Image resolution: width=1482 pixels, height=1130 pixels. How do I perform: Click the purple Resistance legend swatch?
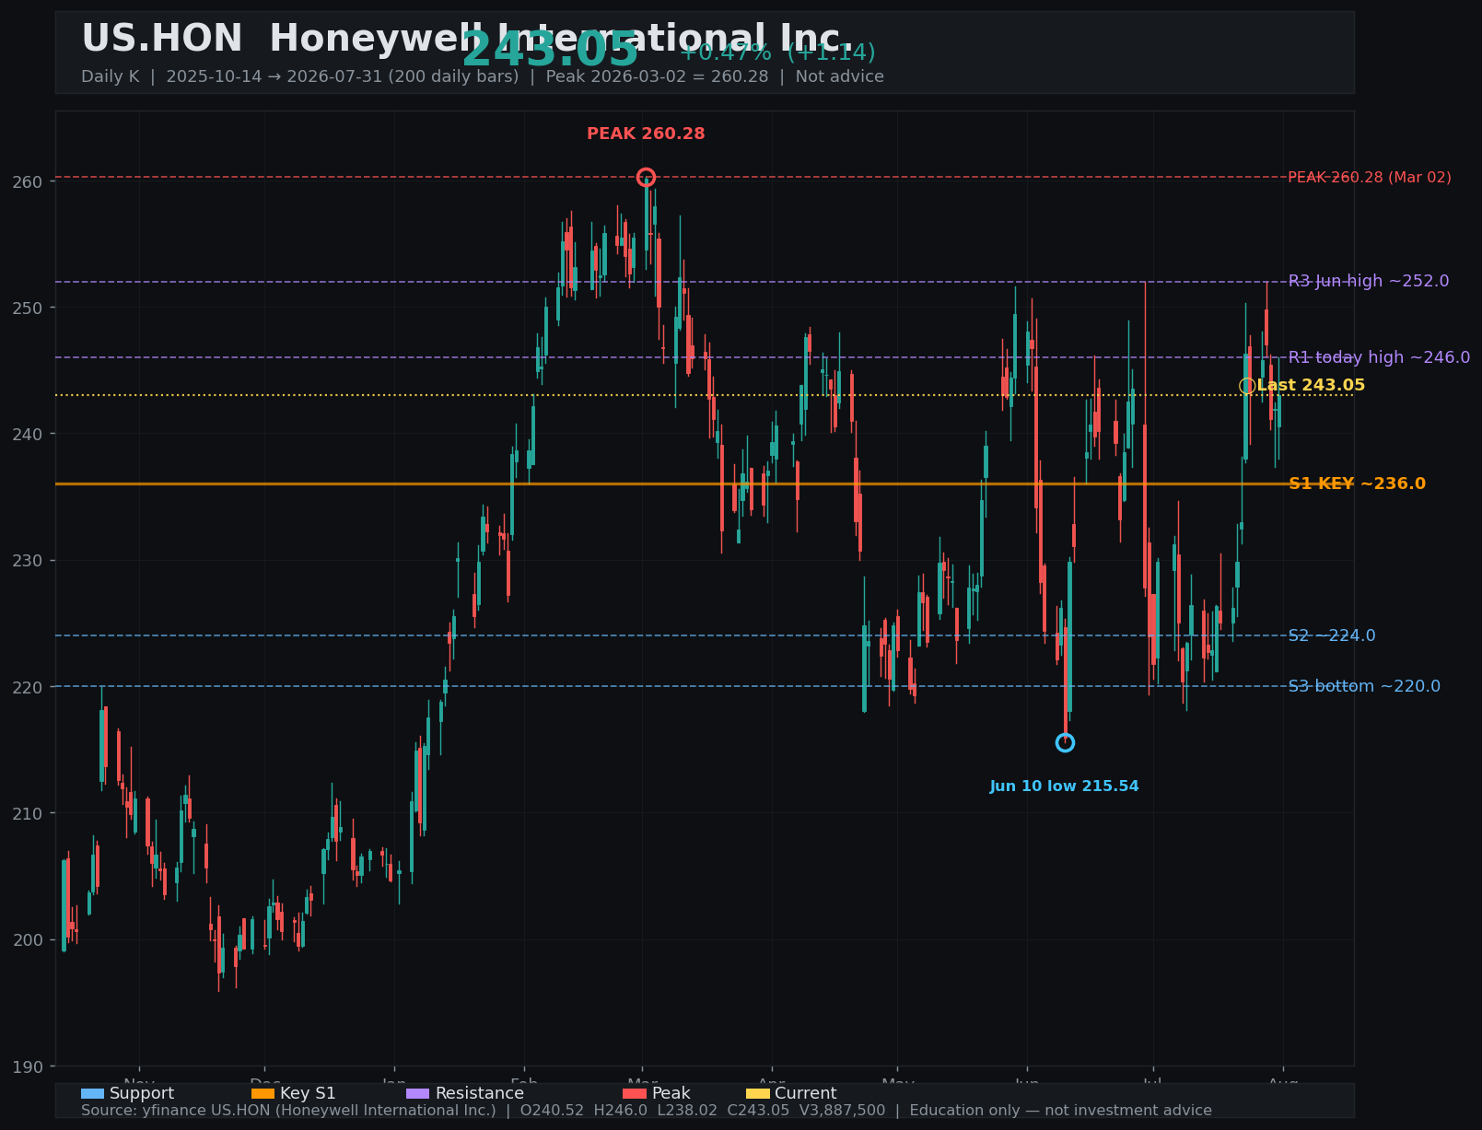coord(417,1093)
